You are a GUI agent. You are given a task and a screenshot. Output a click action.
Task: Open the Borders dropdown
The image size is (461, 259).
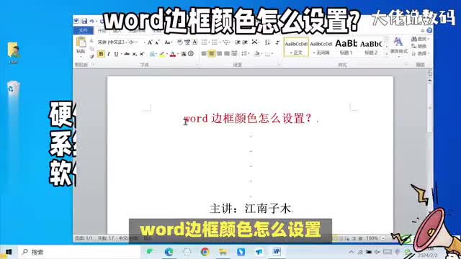[x=269, y=54]
